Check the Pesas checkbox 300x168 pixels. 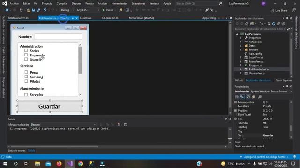click(26, 72)
